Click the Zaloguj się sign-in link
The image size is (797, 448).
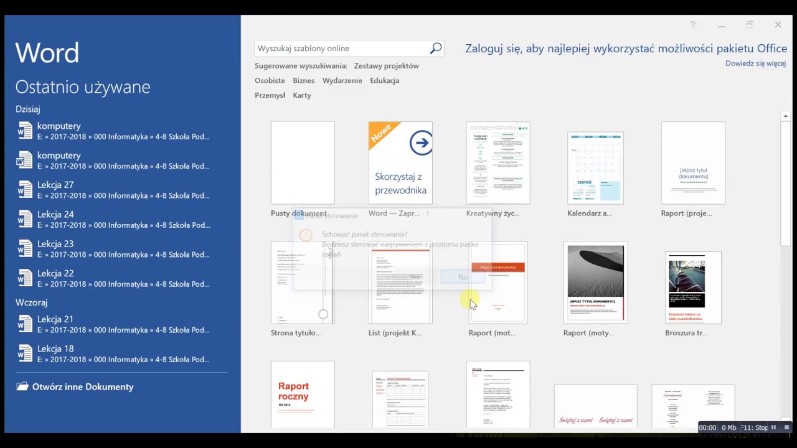point(626,49)
